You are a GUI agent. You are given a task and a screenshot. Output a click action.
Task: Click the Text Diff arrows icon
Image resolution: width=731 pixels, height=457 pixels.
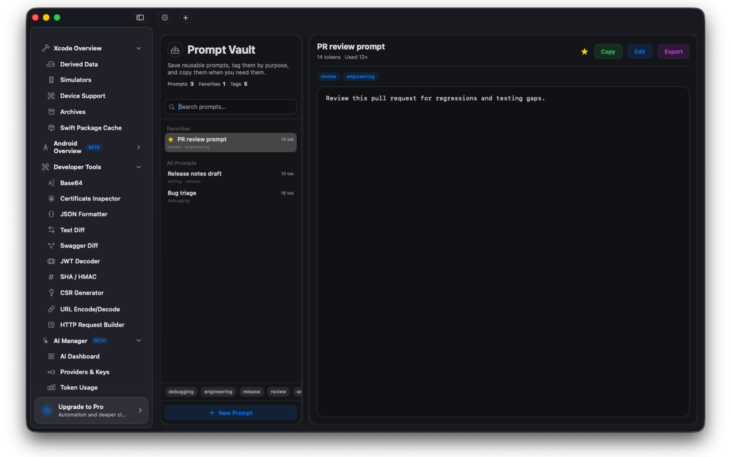(51, 230)
